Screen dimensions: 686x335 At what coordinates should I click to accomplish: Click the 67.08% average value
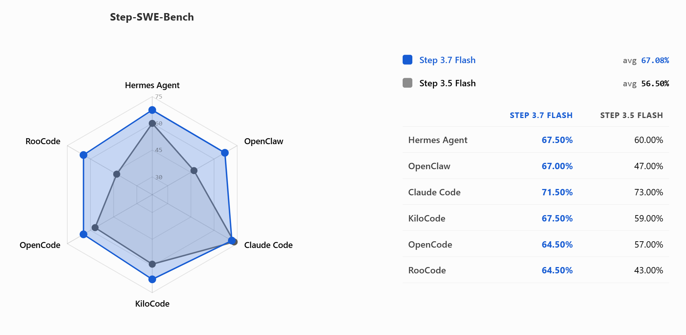[x=655, y=61]
